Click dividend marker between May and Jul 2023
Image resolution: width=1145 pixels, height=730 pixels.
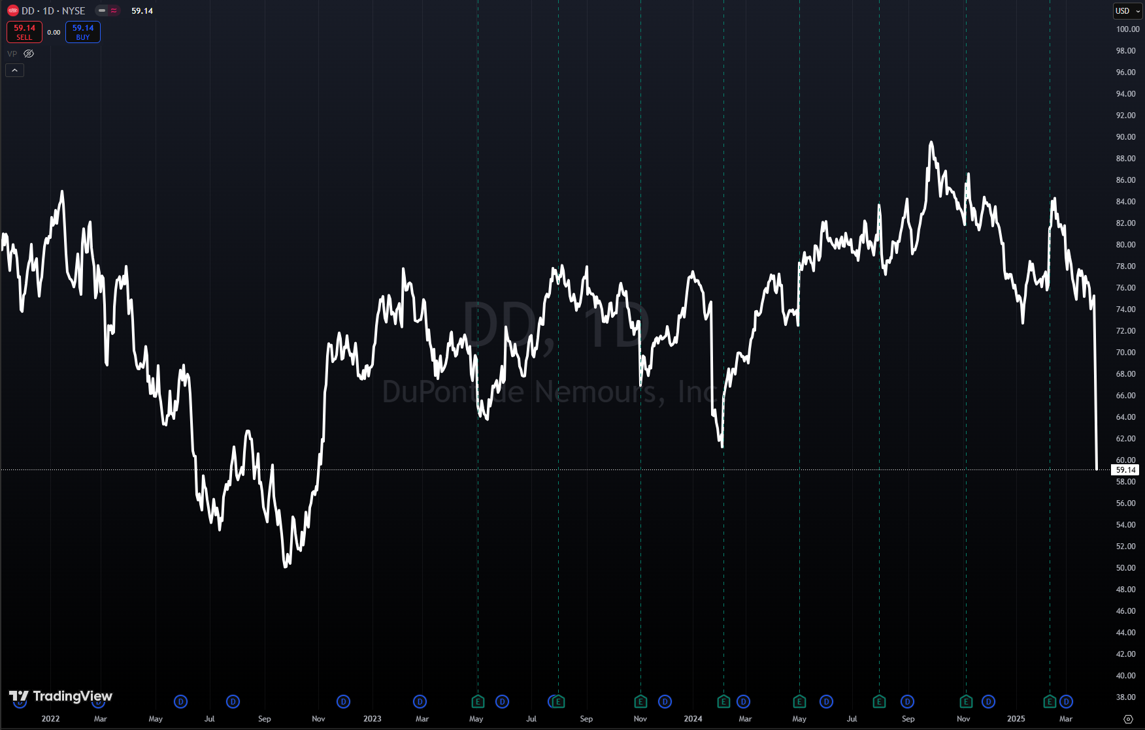point(502,702)
